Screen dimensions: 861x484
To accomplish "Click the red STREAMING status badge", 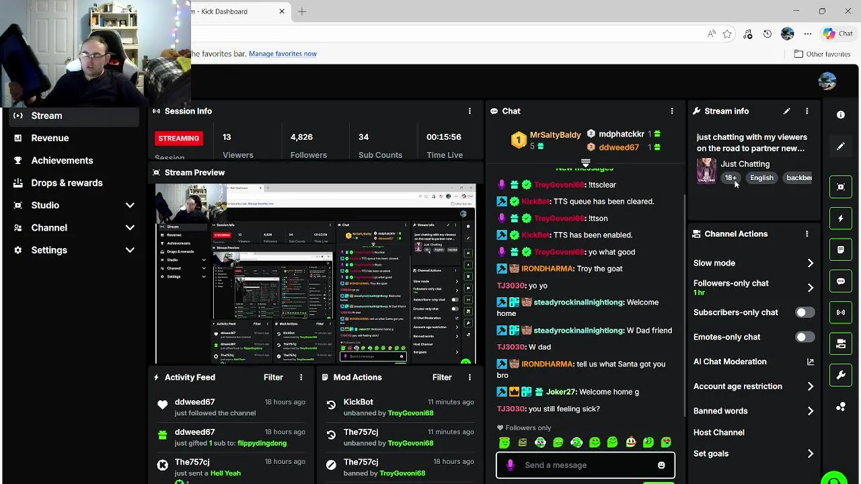I will 179,138.
